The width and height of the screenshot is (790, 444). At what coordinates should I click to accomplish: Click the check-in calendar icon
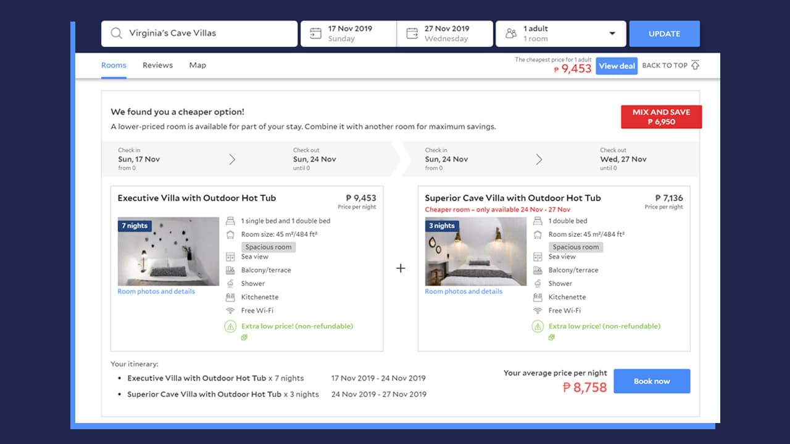coord(315,33)
